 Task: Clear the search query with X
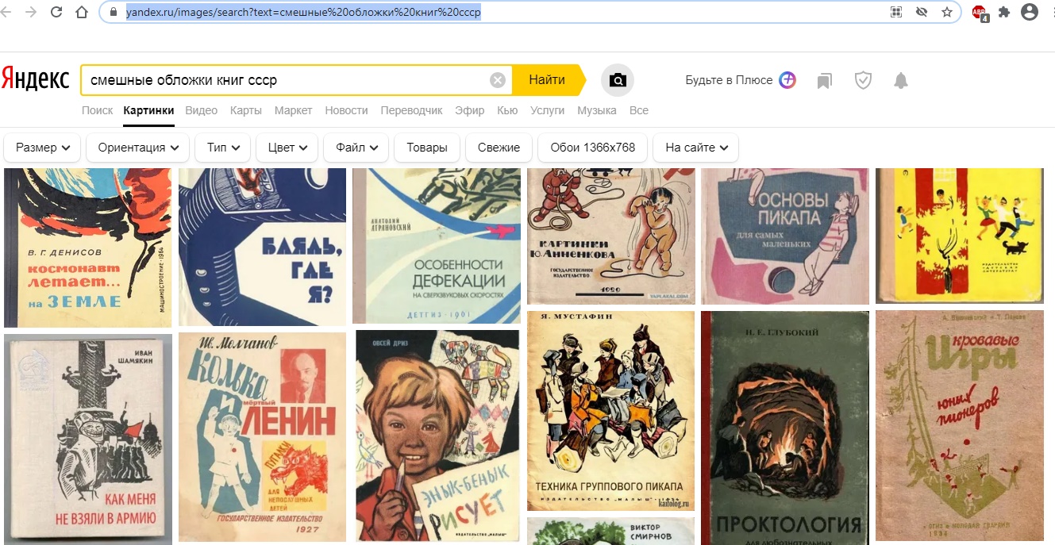click(x=498, y=80)
